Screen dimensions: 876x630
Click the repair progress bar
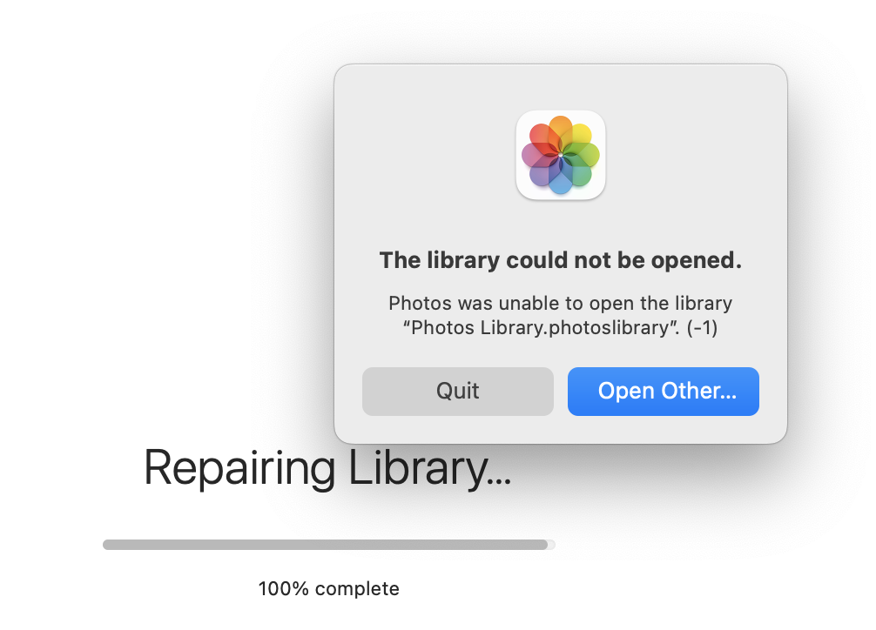tap(329, 544)
